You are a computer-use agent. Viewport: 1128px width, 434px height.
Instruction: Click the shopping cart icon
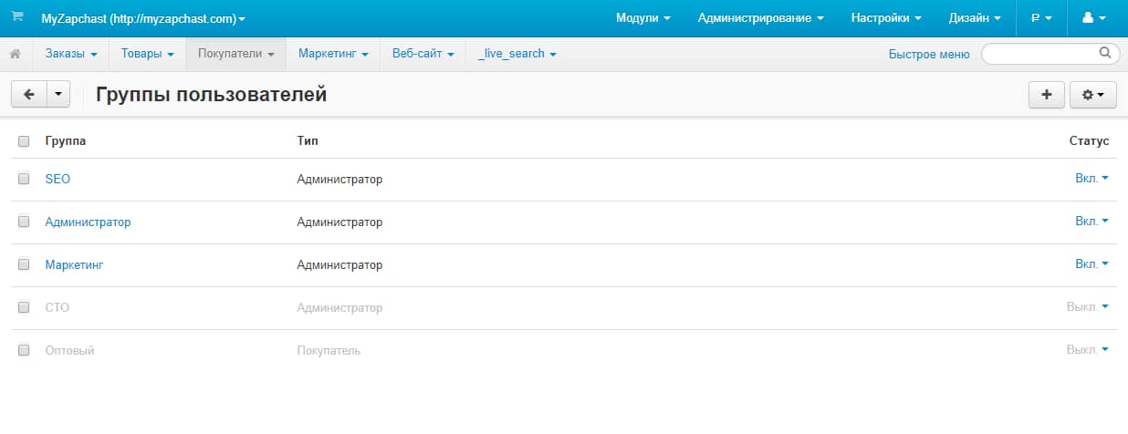tap(16, 17)
